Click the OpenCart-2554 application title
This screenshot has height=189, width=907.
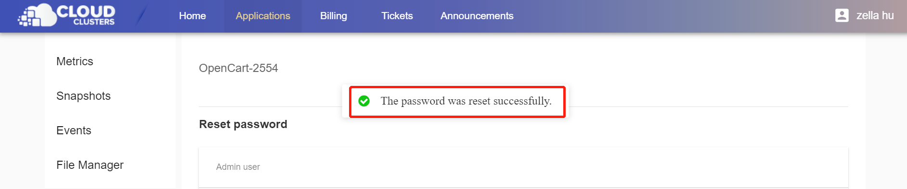point(238,68)
